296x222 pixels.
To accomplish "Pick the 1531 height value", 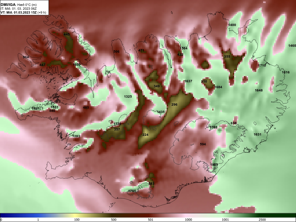I will tap(54, 107).
